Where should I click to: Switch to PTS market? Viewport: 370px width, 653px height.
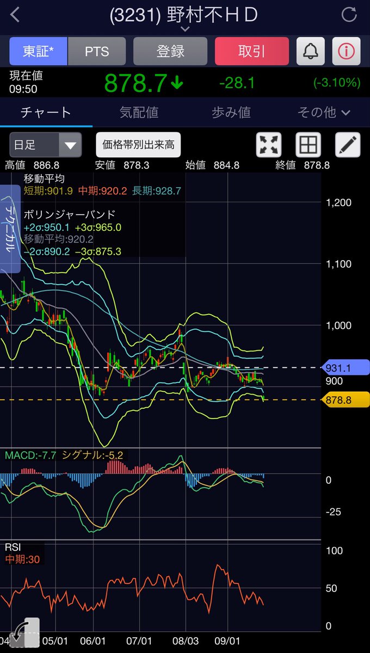click(x=97, y=52)
